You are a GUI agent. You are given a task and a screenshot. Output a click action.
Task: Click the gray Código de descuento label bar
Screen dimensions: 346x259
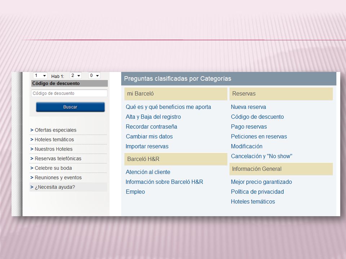[69, 83]
